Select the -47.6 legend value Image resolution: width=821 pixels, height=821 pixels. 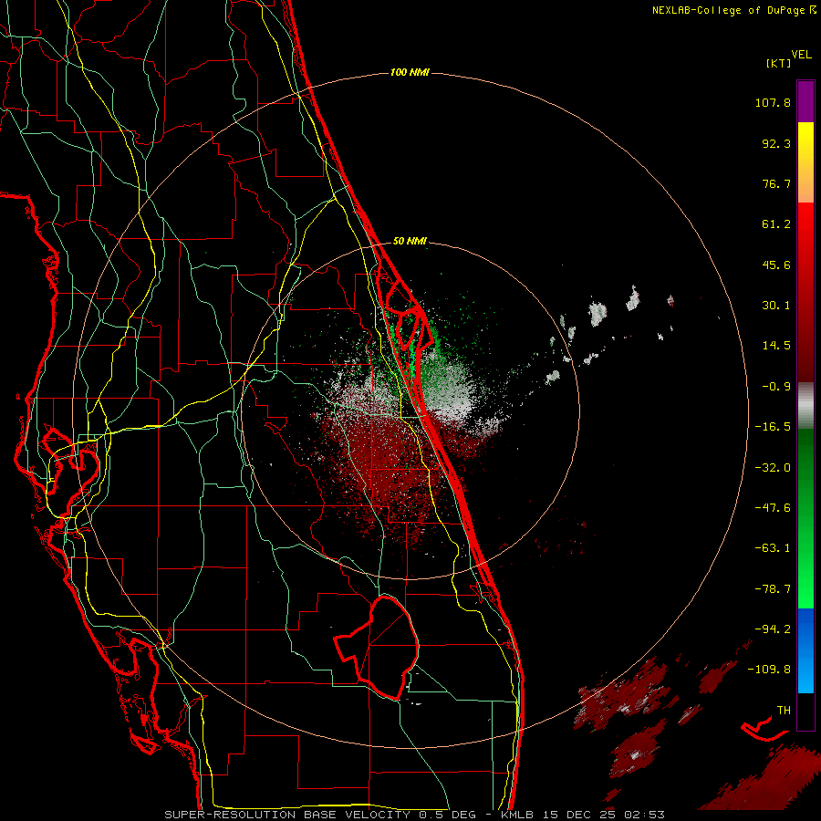(x=773, y=508)
